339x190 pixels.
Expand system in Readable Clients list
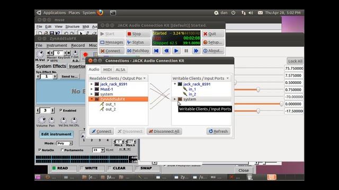click(92, 94)
